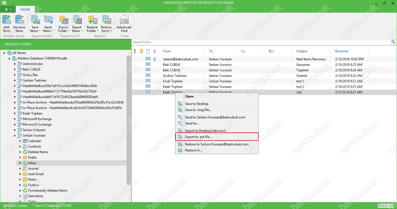Select the Gorusme message row

click(264, 65)
